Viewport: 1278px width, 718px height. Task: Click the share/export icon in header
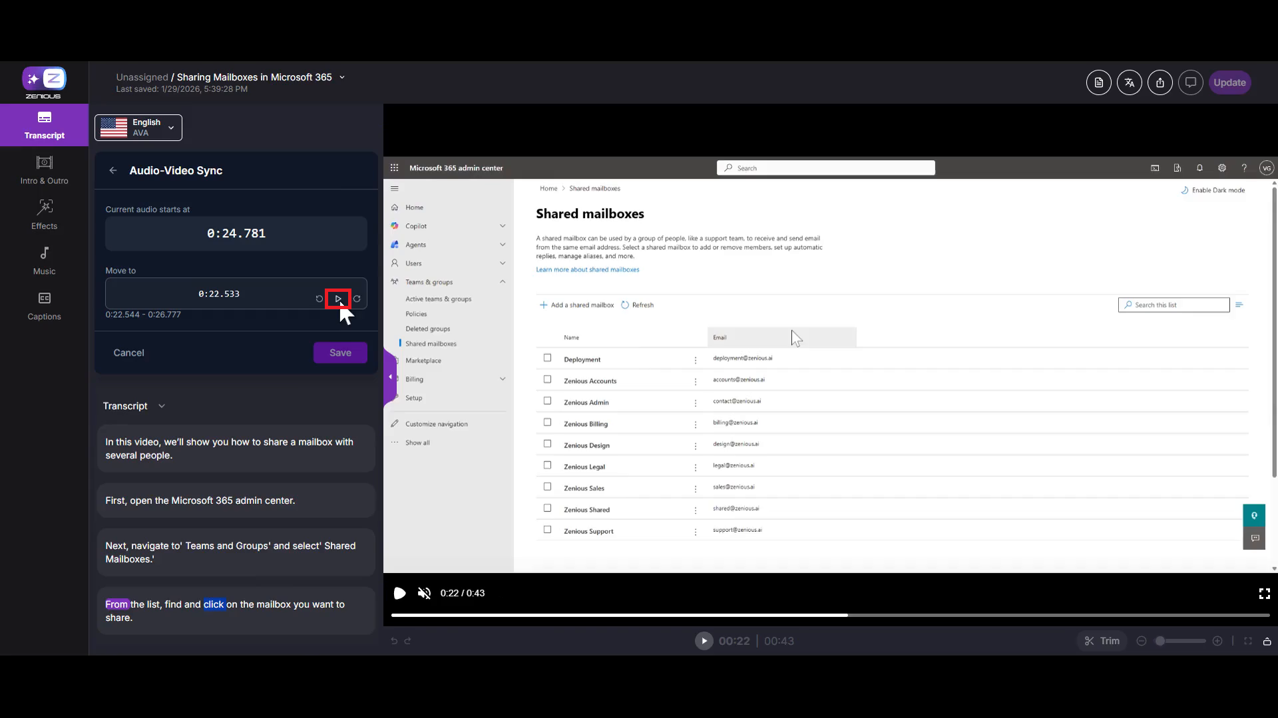1160,82
